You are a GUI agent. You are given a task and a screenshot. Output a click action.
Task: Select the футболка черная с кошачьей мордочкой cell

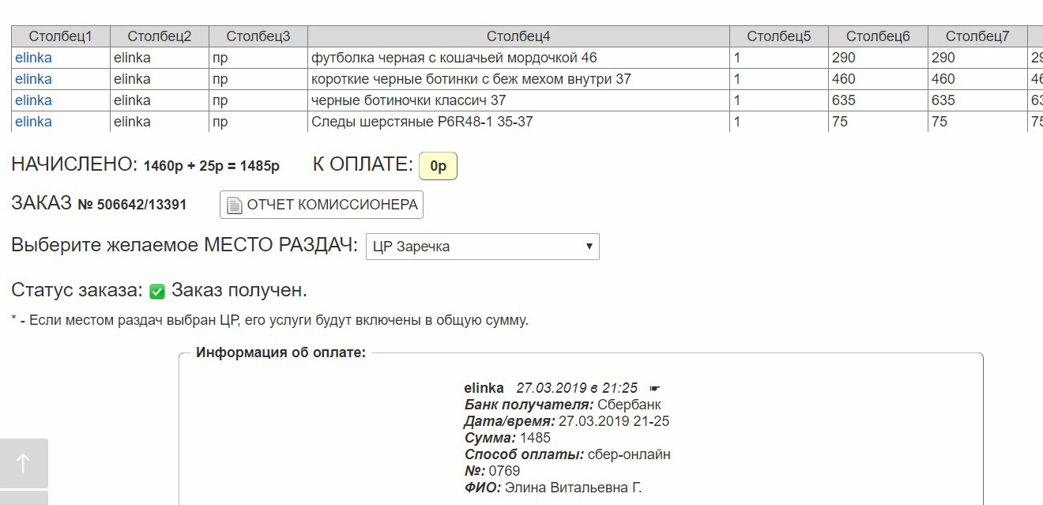click(518, 58)
